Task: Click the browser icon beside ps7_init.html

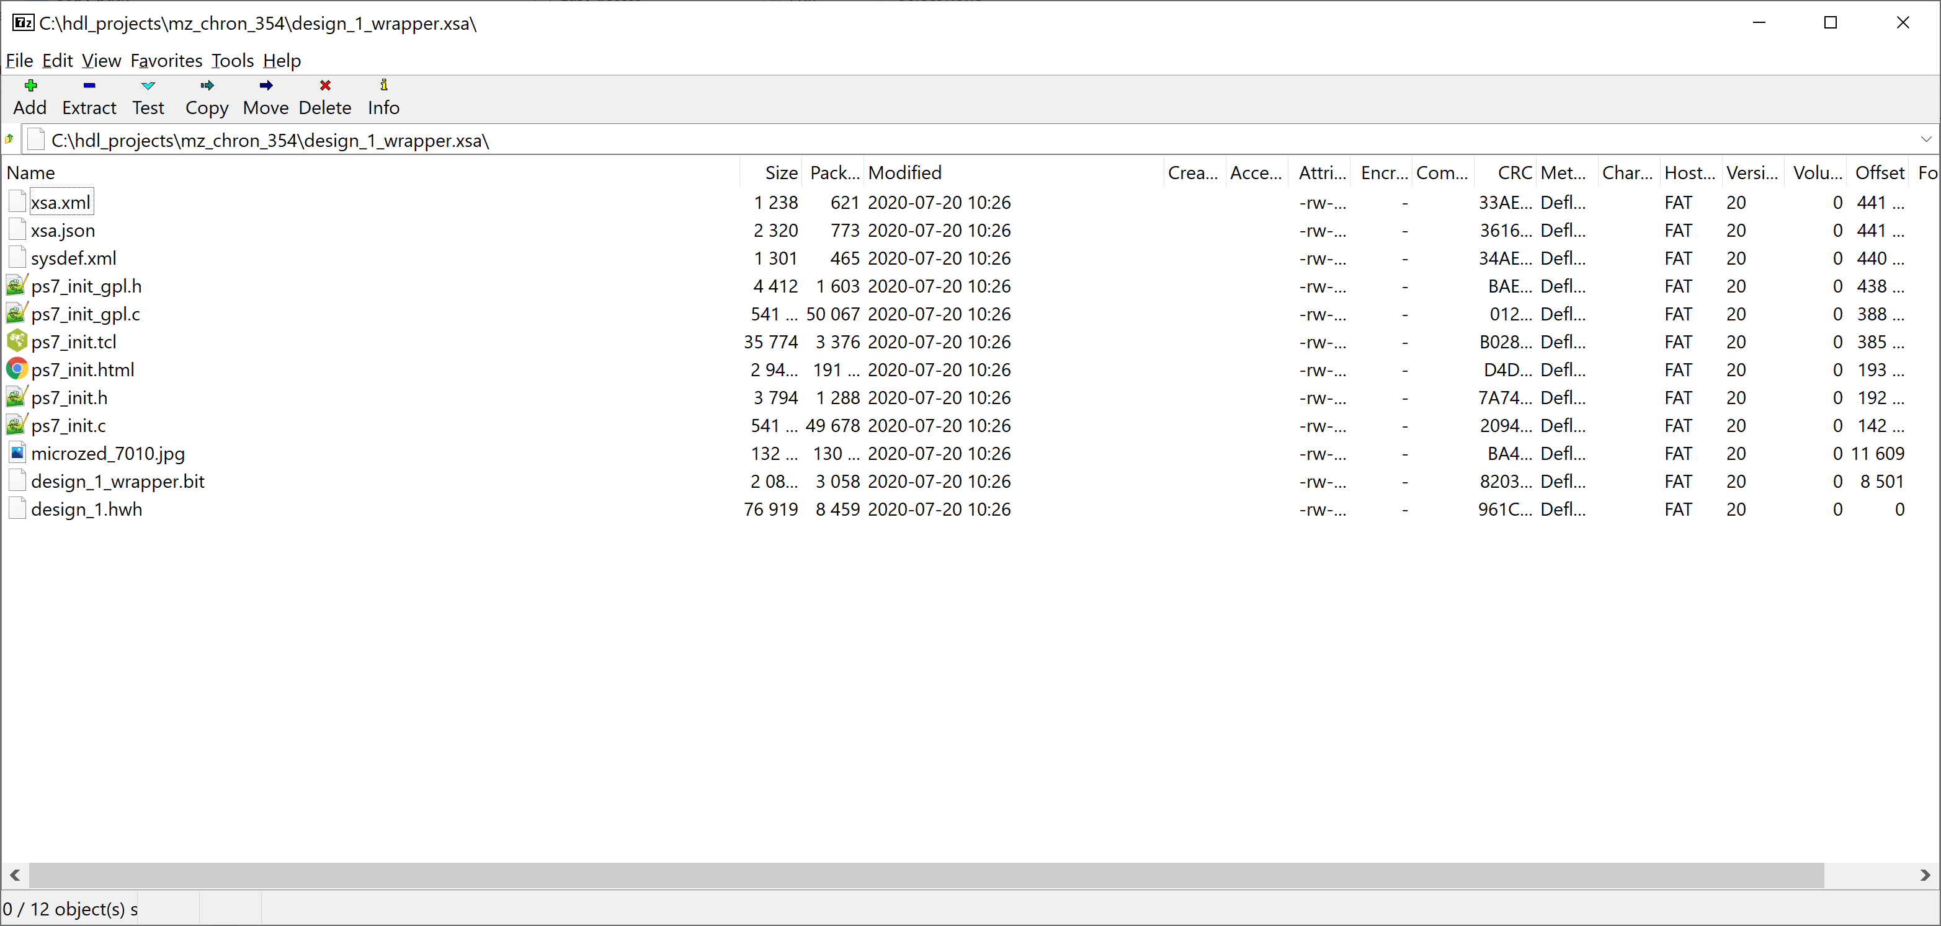Action: click(16, 369)
